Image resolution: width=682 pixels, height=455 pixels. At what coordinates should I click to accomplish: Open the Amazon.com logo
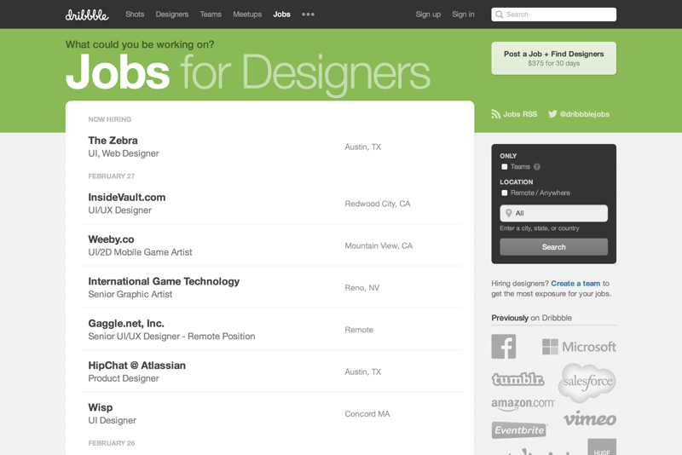523,405
